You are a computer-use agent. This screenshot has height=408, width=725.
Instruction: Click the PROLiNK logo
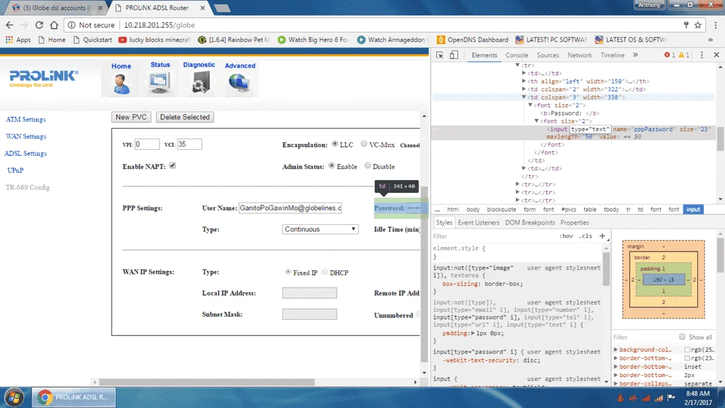pyautogui.click(x=43, y=79)
